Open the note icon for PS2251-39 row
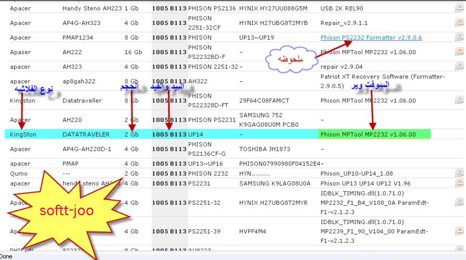This screenshot has width=466, height=260. (459, 231)
